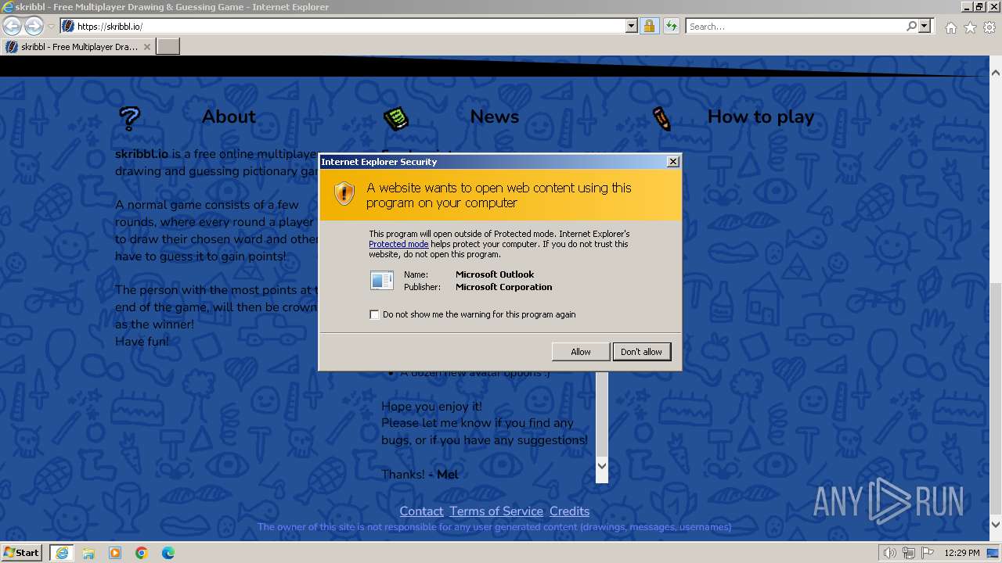Click the Action Center flag icon

[928, 553]
